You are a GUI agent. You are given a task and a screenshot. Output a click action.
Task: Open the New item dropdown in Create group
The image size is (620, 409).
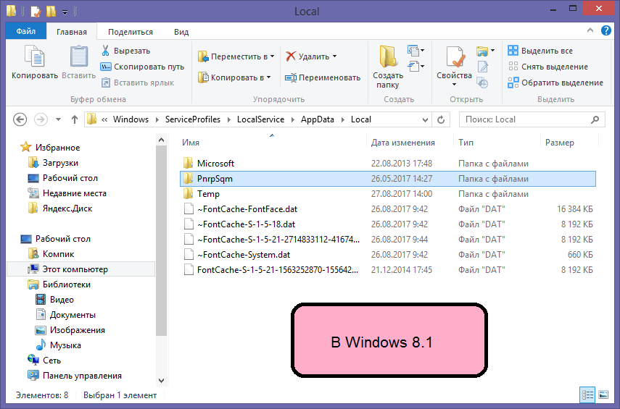tap(416, 51)
